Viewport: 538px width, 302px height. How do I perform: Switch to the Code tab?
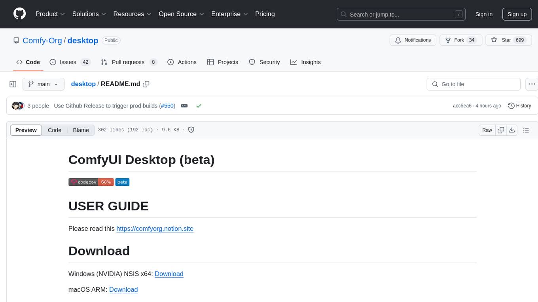point(28,62)
